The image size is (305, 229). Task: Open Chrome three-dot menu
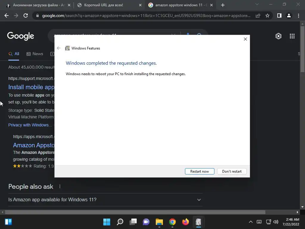tap(298, 16)
